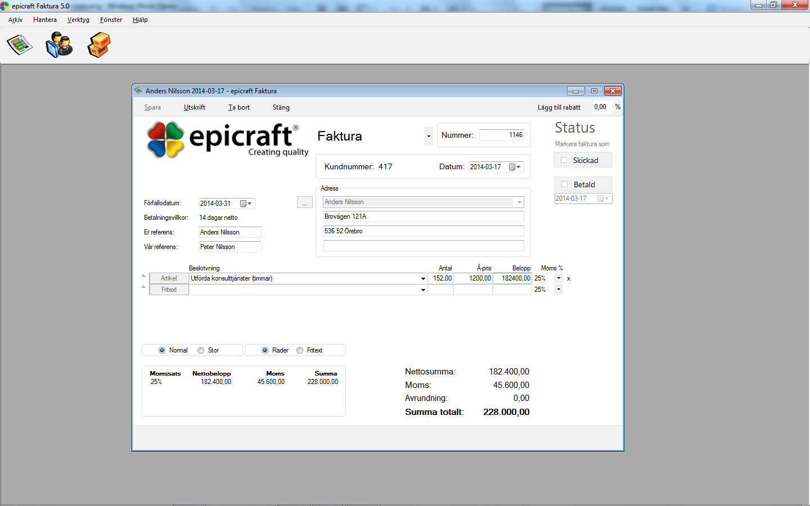Delete the Artikel row using the x icon
810x506 pixels.
tap(568, 278)
